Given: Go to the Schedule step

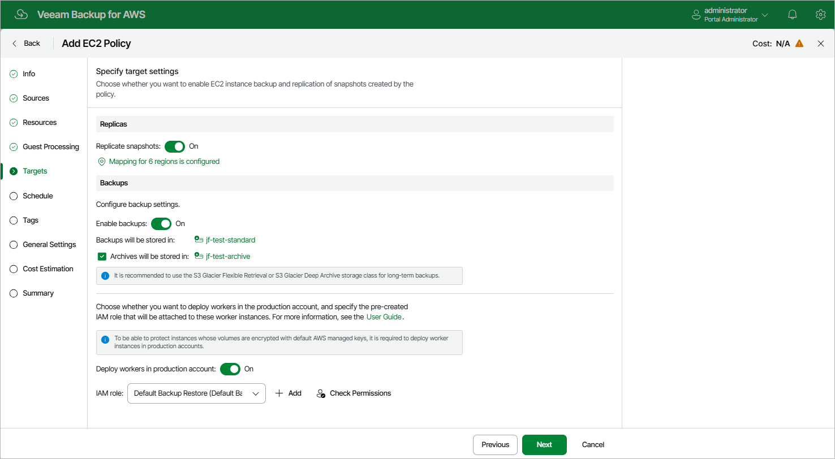Looking at the screenshot, I should 38,196.
